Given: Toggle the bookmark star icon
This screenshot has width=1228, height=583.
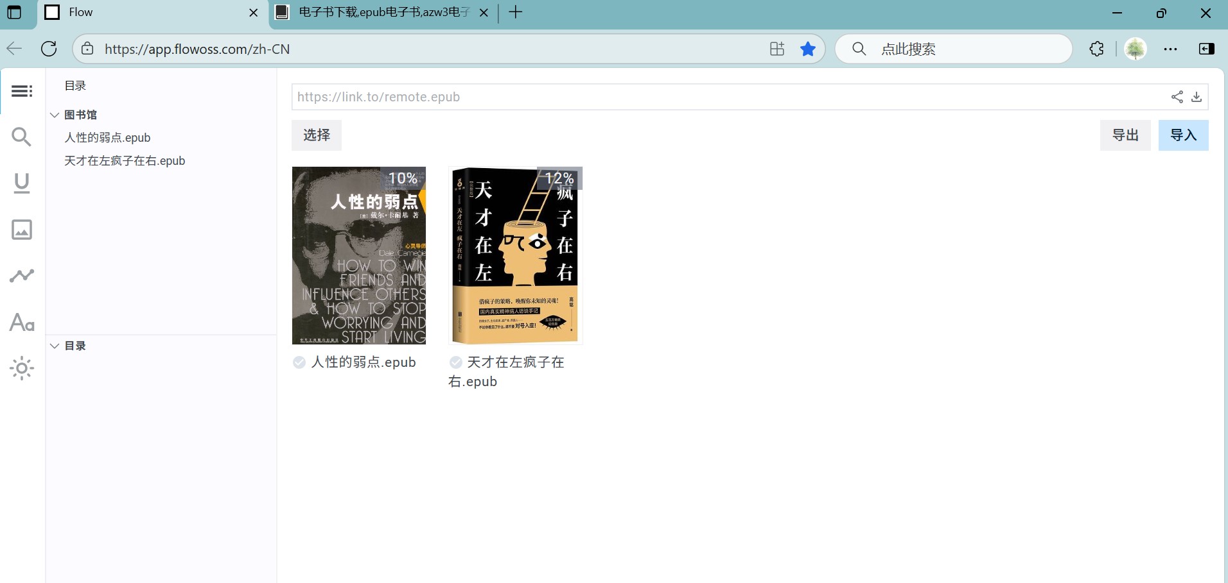Looking at the screenshot, I should [x=808, y=49].
